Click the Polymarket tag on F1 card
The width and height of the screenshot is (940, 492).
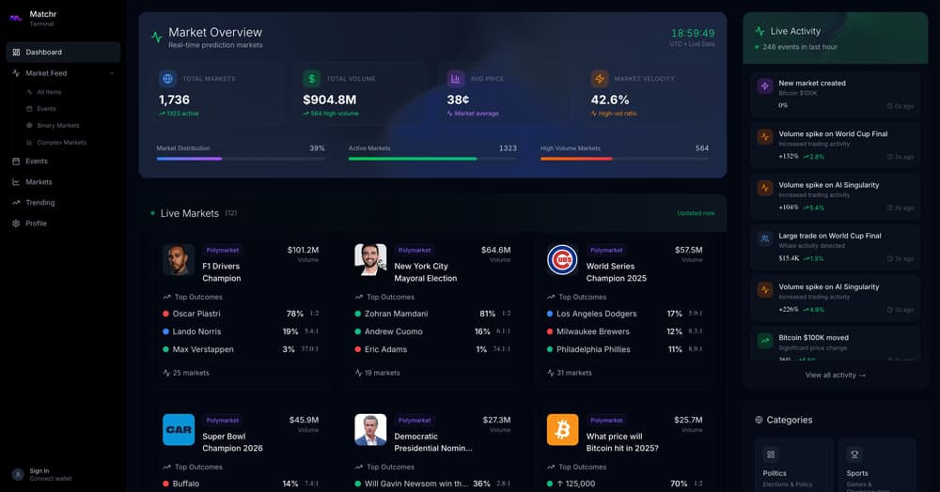coord(223,250)
